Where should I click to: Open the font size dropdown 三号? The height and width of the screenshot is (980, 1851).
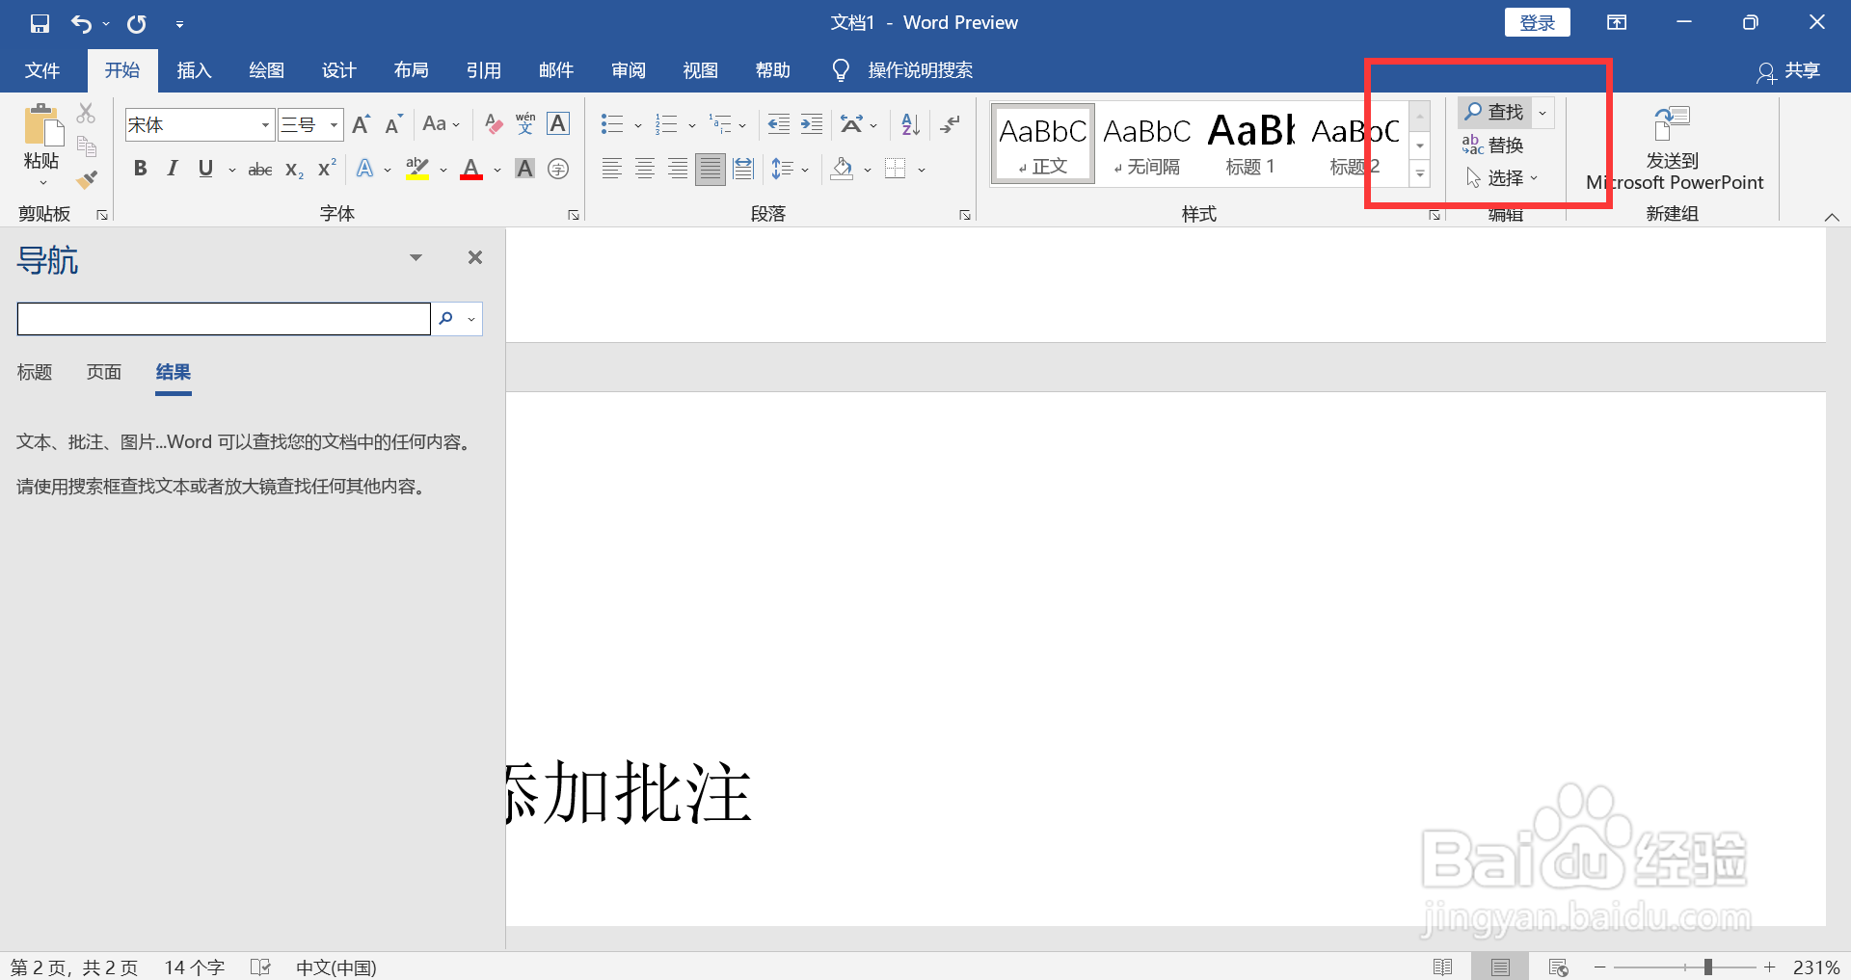pos(334,125)
